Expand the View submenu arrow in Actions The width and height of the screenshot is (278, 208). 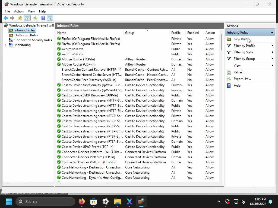coord(272,66)
